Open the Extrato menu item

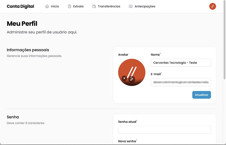click(78, 7)
